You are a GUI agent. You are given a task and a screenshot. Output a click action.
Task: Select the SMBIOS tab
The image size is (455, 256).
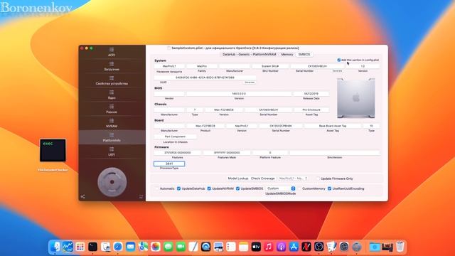(304, 54)
